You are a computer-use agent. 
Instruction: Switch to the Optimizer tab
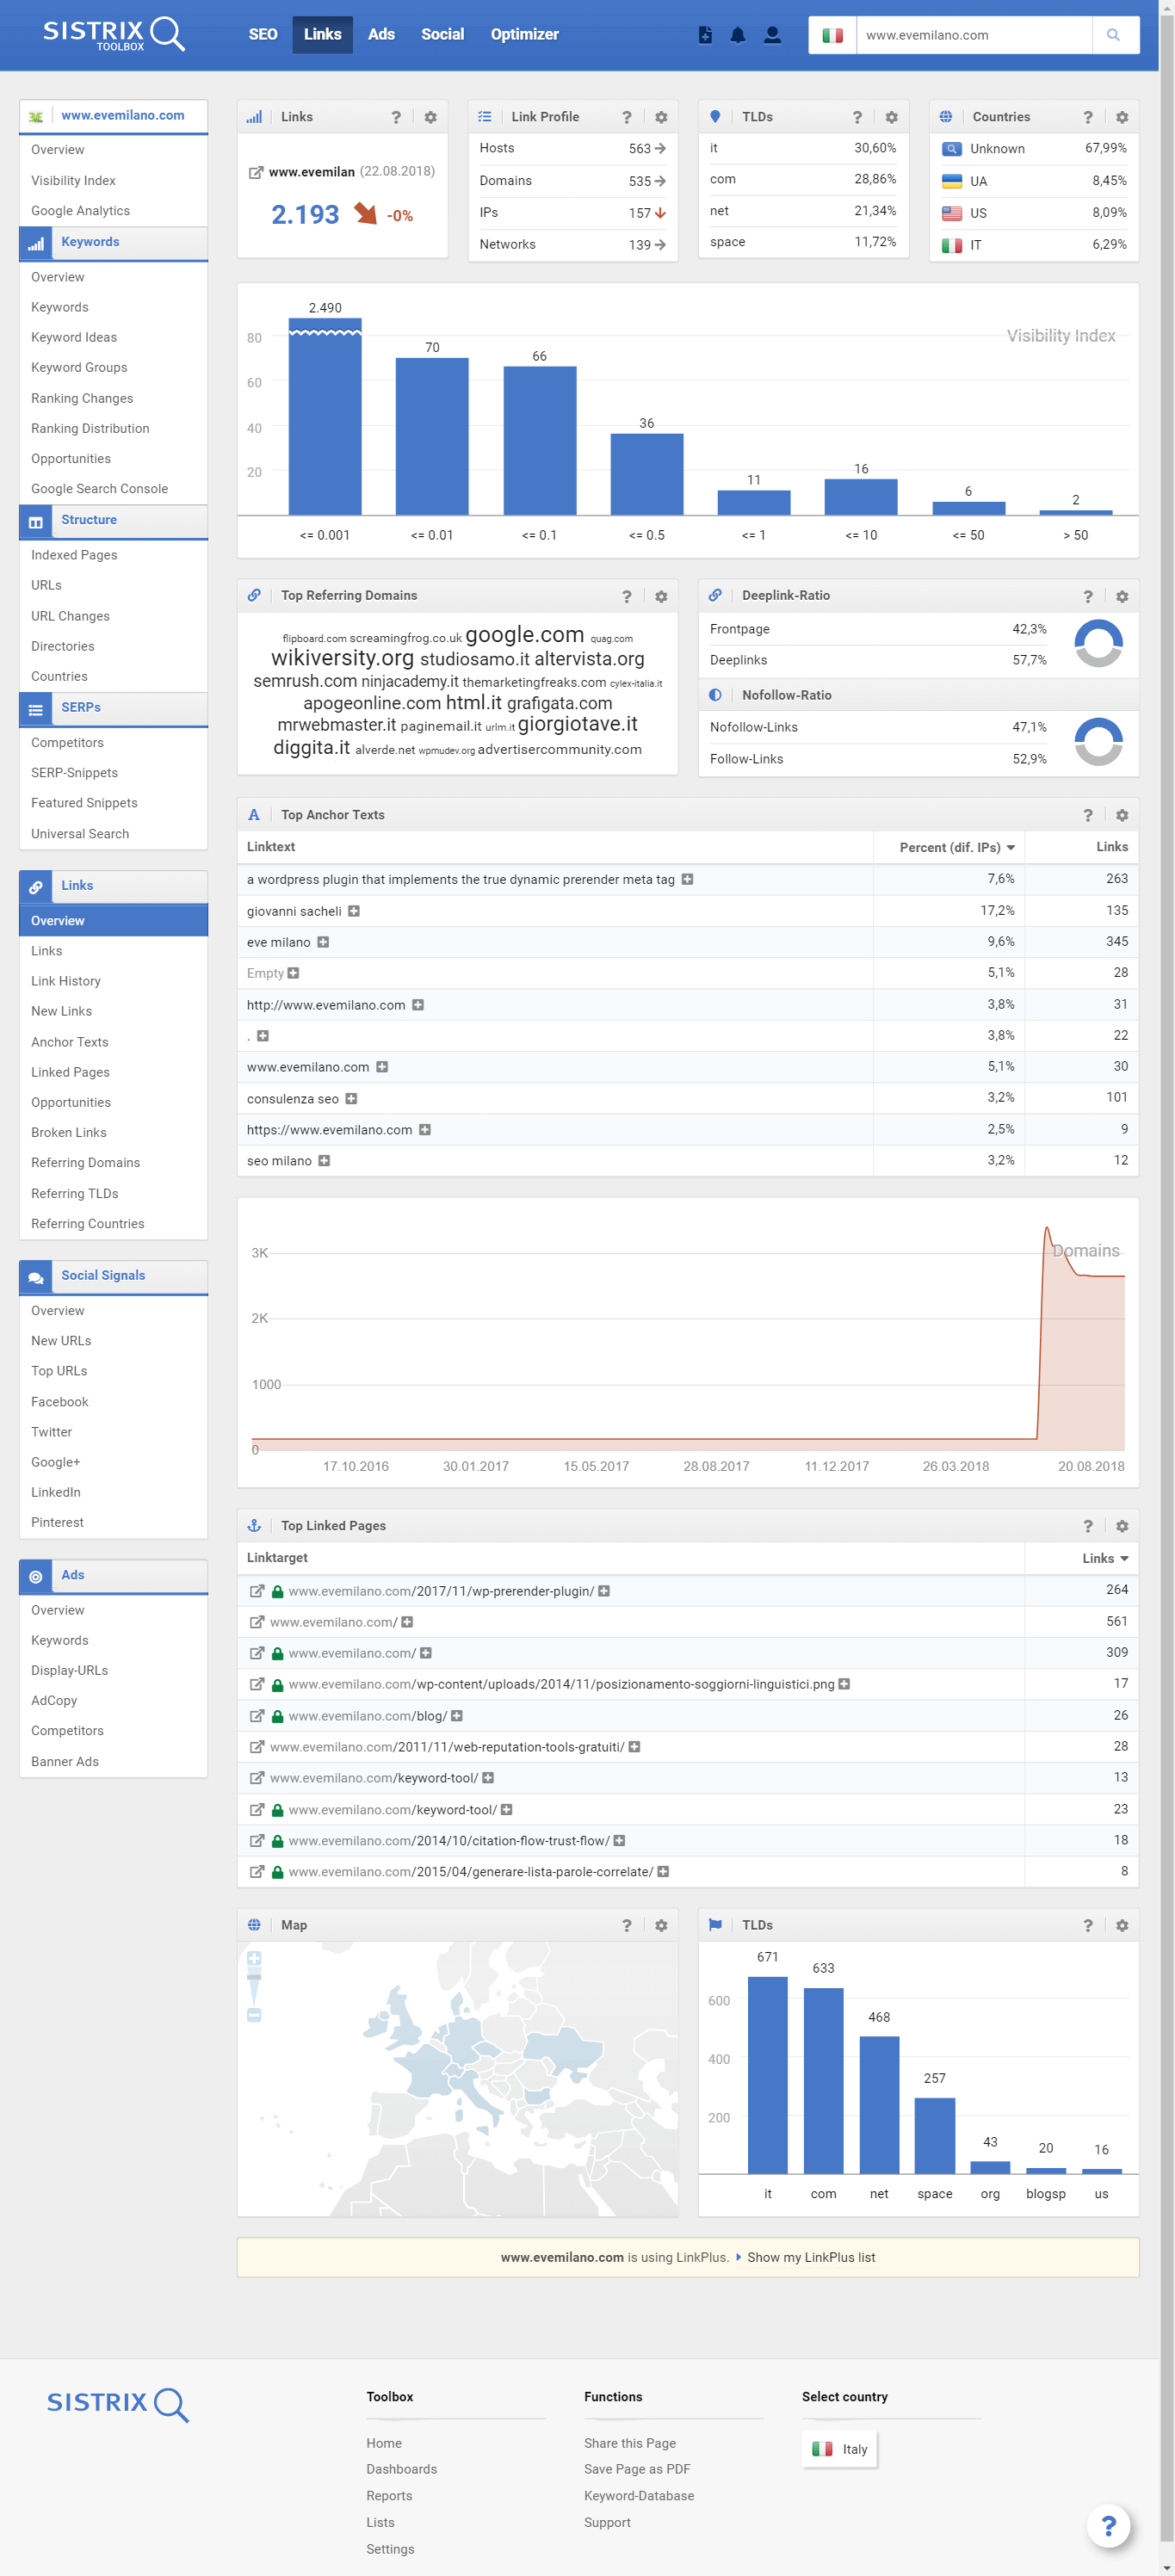tap(524, 35)
